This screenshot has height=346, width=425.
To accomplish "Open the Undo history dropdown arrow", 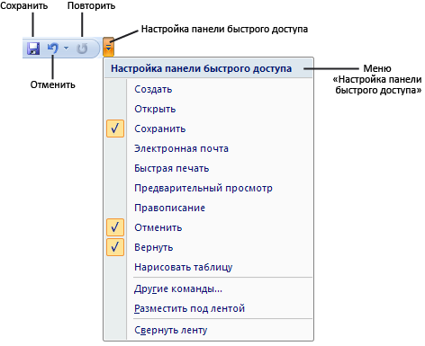I will (67, 48).
